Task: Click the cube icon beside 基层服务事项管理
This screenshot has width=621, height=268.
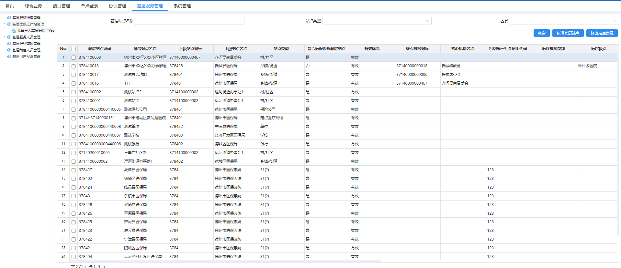Action: (x=9, y=44)
